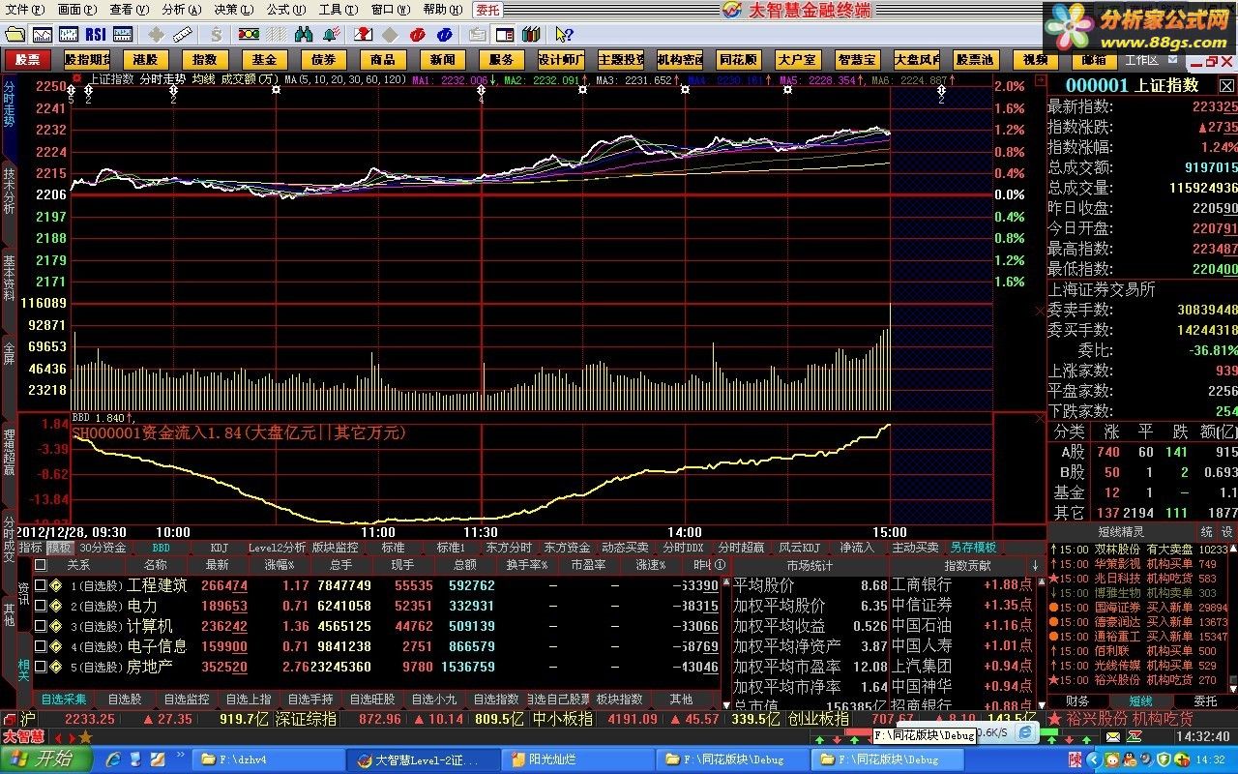
Task: Click the 中信证券 index contribution row
Action: pos(963,606)
